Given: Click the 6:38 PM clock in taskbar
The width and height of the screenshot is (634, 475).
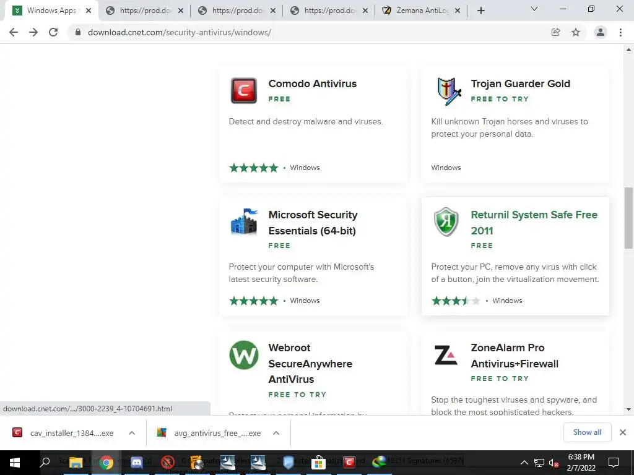Looking at the screenshot, I should [x=581, y=457].
